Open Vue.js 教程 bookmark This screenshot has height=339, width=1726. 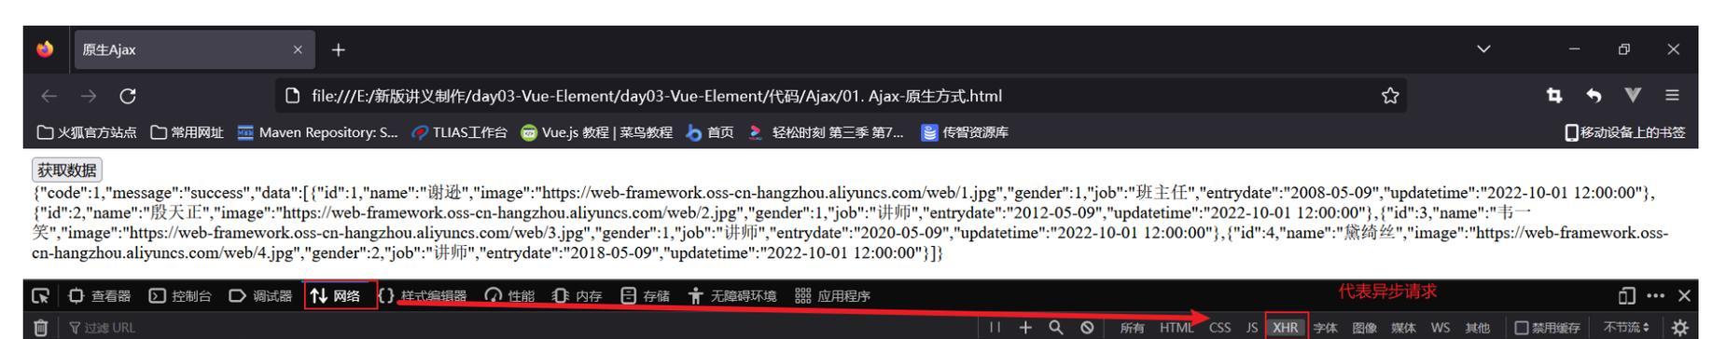(x=596, y=132)
